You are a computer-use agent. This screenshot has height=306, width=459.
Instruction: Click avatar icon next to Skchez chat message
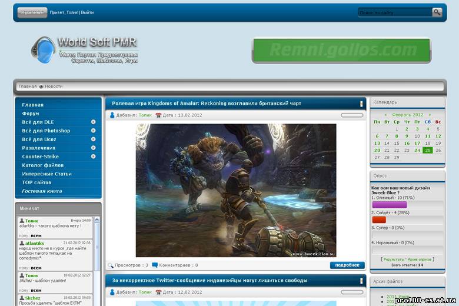[22, 298]
